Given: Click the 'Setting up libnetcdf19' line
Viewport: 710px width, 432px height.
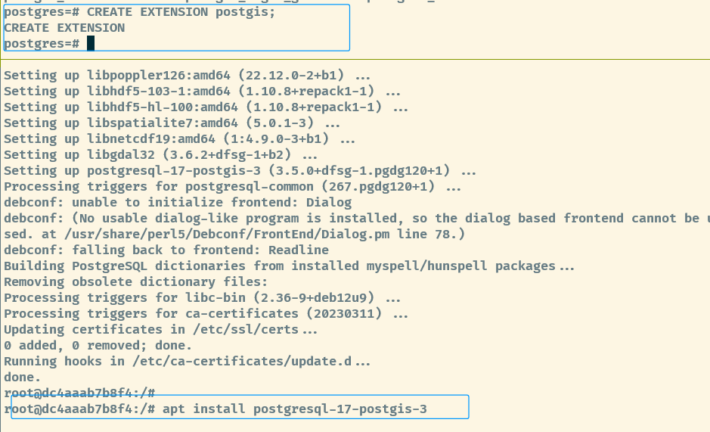Looking at the screenshot, I should pyautogui.click(x=179, y=139).
